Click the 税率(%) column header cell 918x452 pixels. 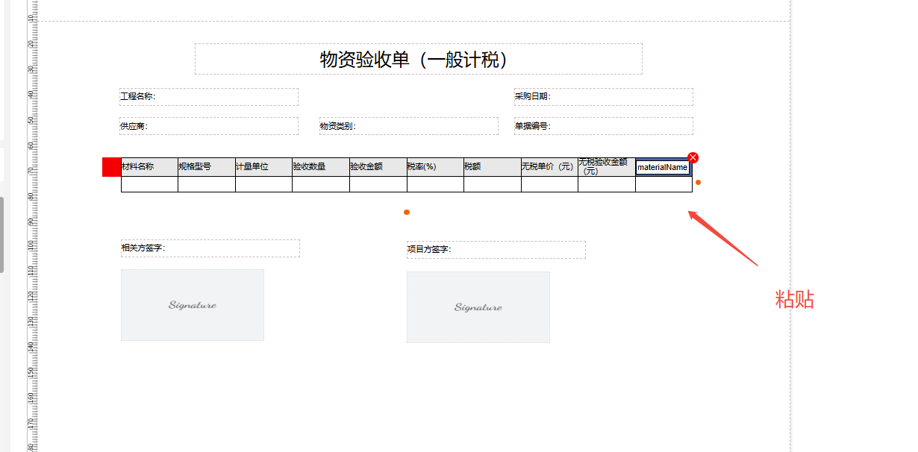pyautogui.click(x=435, y=167)
